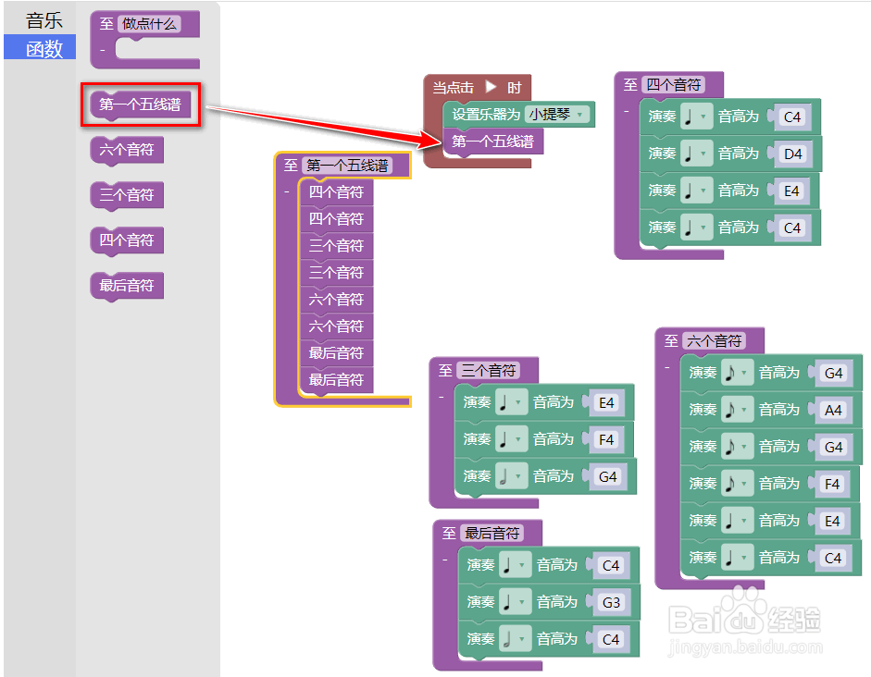Edit the F4 pitch value in 六个音符
Viewport: 871px width, 677px height.
832,484
